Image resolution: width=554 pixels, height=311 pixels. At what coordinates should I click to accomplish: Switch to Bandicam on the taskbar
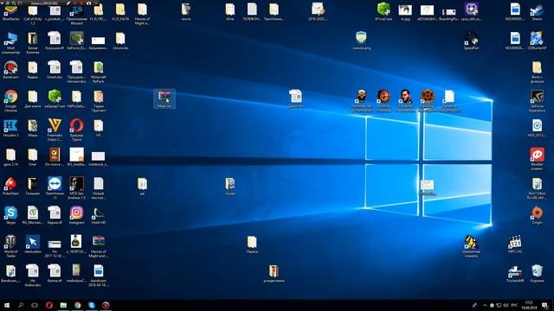point(106,305)
